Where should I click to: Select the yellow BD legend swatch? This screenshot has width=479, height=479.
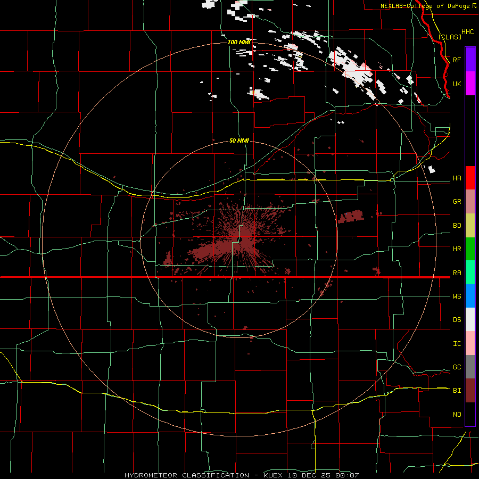(x=470, y=226)
